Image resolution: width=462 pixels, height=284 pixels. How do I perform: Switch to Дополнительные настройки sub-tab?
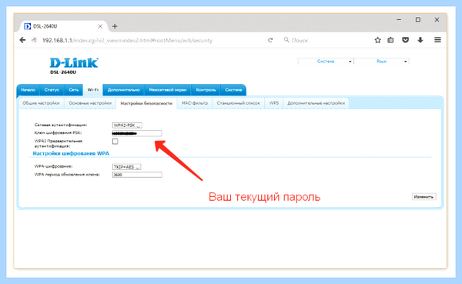point(316,103)
